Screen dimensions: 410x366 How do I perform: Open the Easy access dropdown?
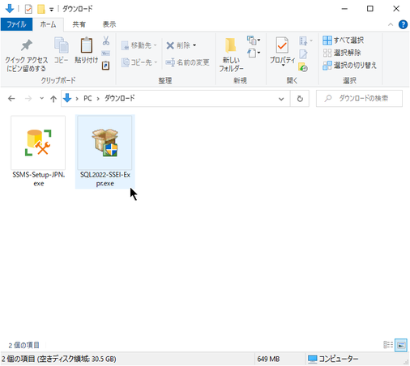click(254, 53)
